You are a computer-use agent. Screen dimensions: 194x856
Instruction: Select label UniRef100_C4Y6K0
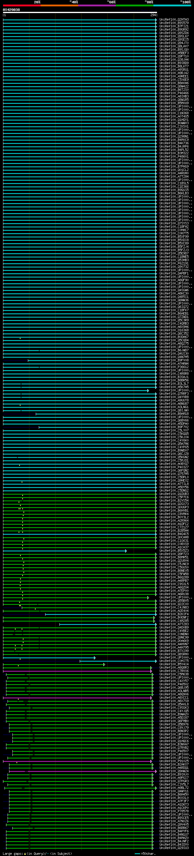pos(174,441)
